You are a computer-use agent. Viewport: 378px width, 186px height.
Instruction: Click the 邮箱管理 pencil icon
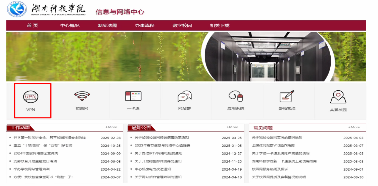coord(287,96)
